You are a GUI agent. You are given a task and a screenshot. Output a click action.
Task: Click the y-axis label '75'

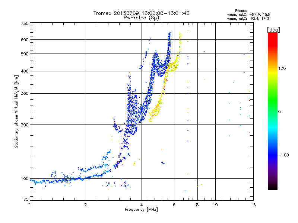coord(26,199)
